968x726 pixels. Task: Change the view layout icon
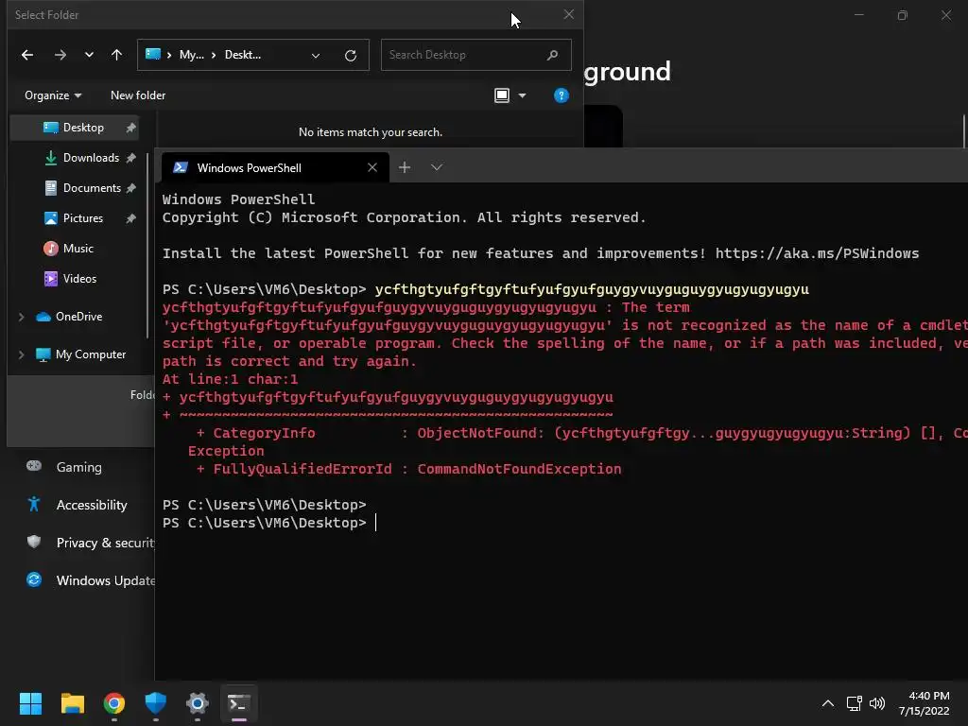502,95
